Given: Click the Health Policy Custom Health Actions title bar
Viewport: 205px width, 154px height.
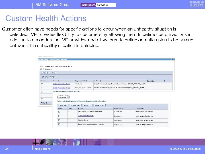Looking at the screenshot, I should tap(106, 59).
